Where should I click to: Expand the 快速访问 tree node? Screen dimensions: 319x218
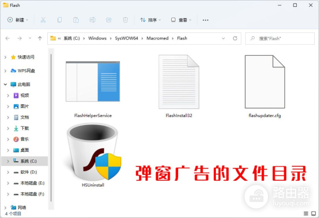[5, 57]
